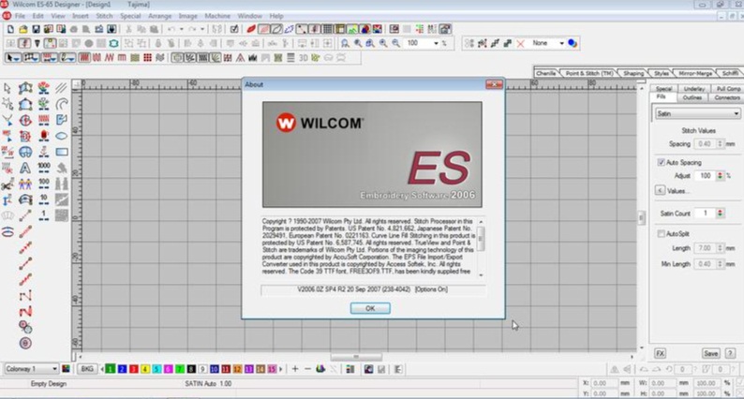This screenshot has width=744, height=399.
Task: Expand the Undo history dropdown arrow
Action: tap(181, 29)
